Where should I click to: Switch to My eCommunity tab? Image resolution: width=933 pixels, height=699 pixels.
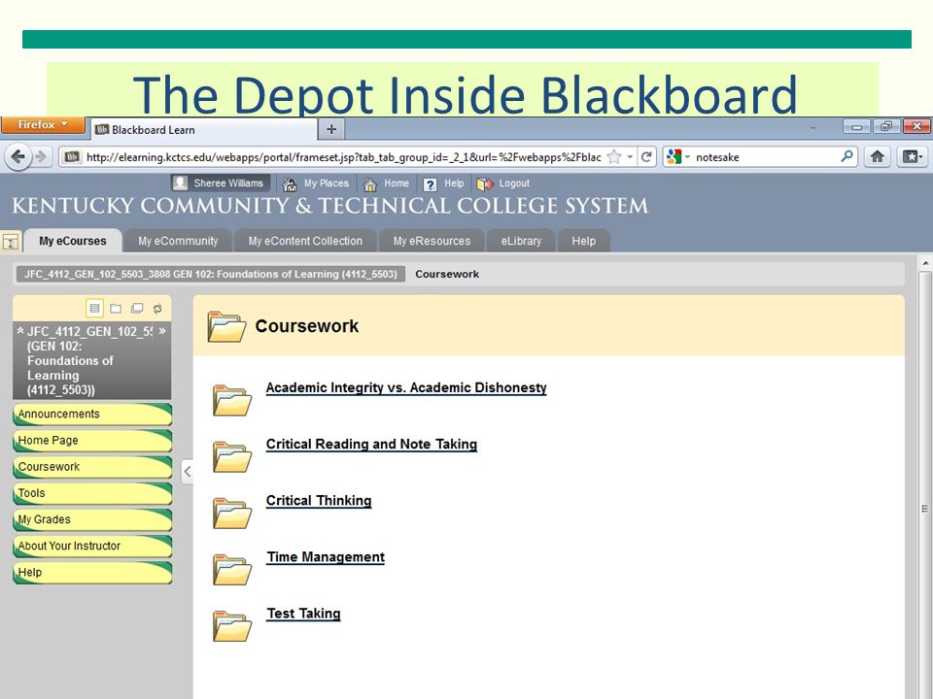tap(178, 241)
